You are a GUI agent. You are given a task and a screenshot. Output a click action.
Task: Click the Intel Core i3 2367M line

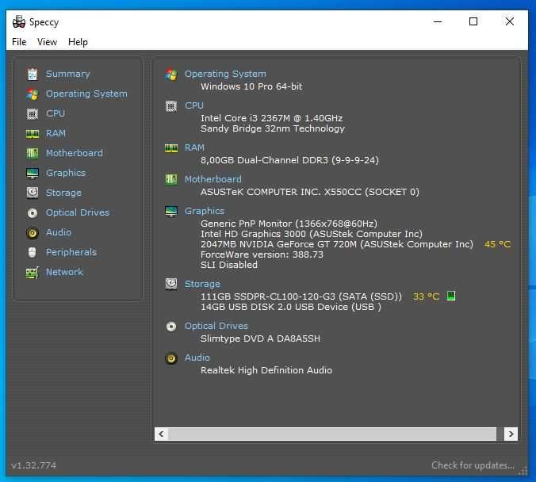pos(271,118)
